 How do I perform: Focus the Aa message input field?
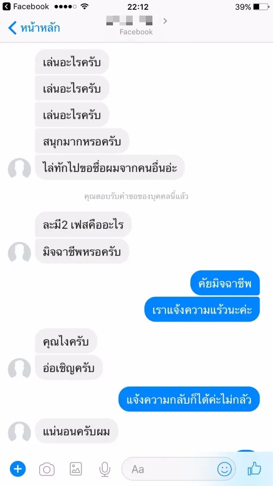[x=178, y=469]
